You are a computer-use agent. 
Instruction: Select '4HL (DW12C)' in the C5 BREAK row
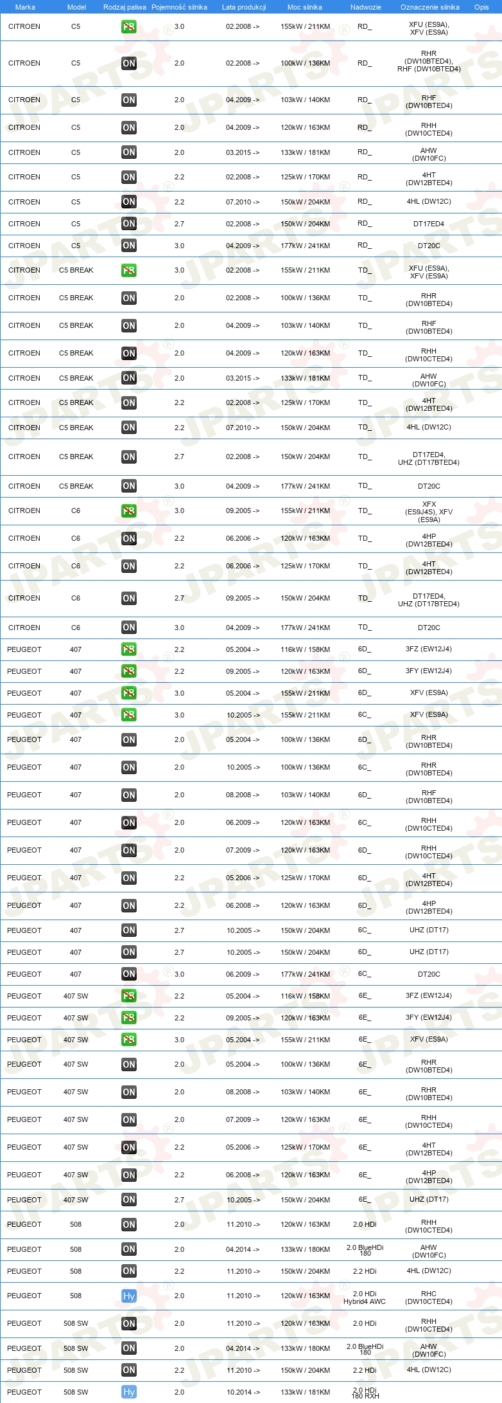pos(429,427)
